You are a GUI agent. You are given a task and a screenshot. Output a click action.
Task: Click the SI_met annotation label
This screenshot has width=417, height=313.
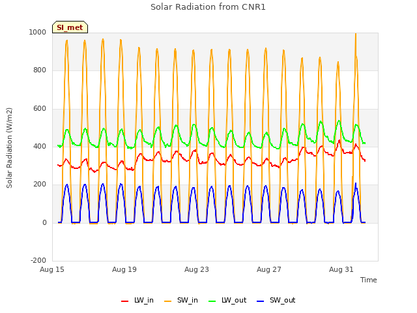click(x=70, y=27)
